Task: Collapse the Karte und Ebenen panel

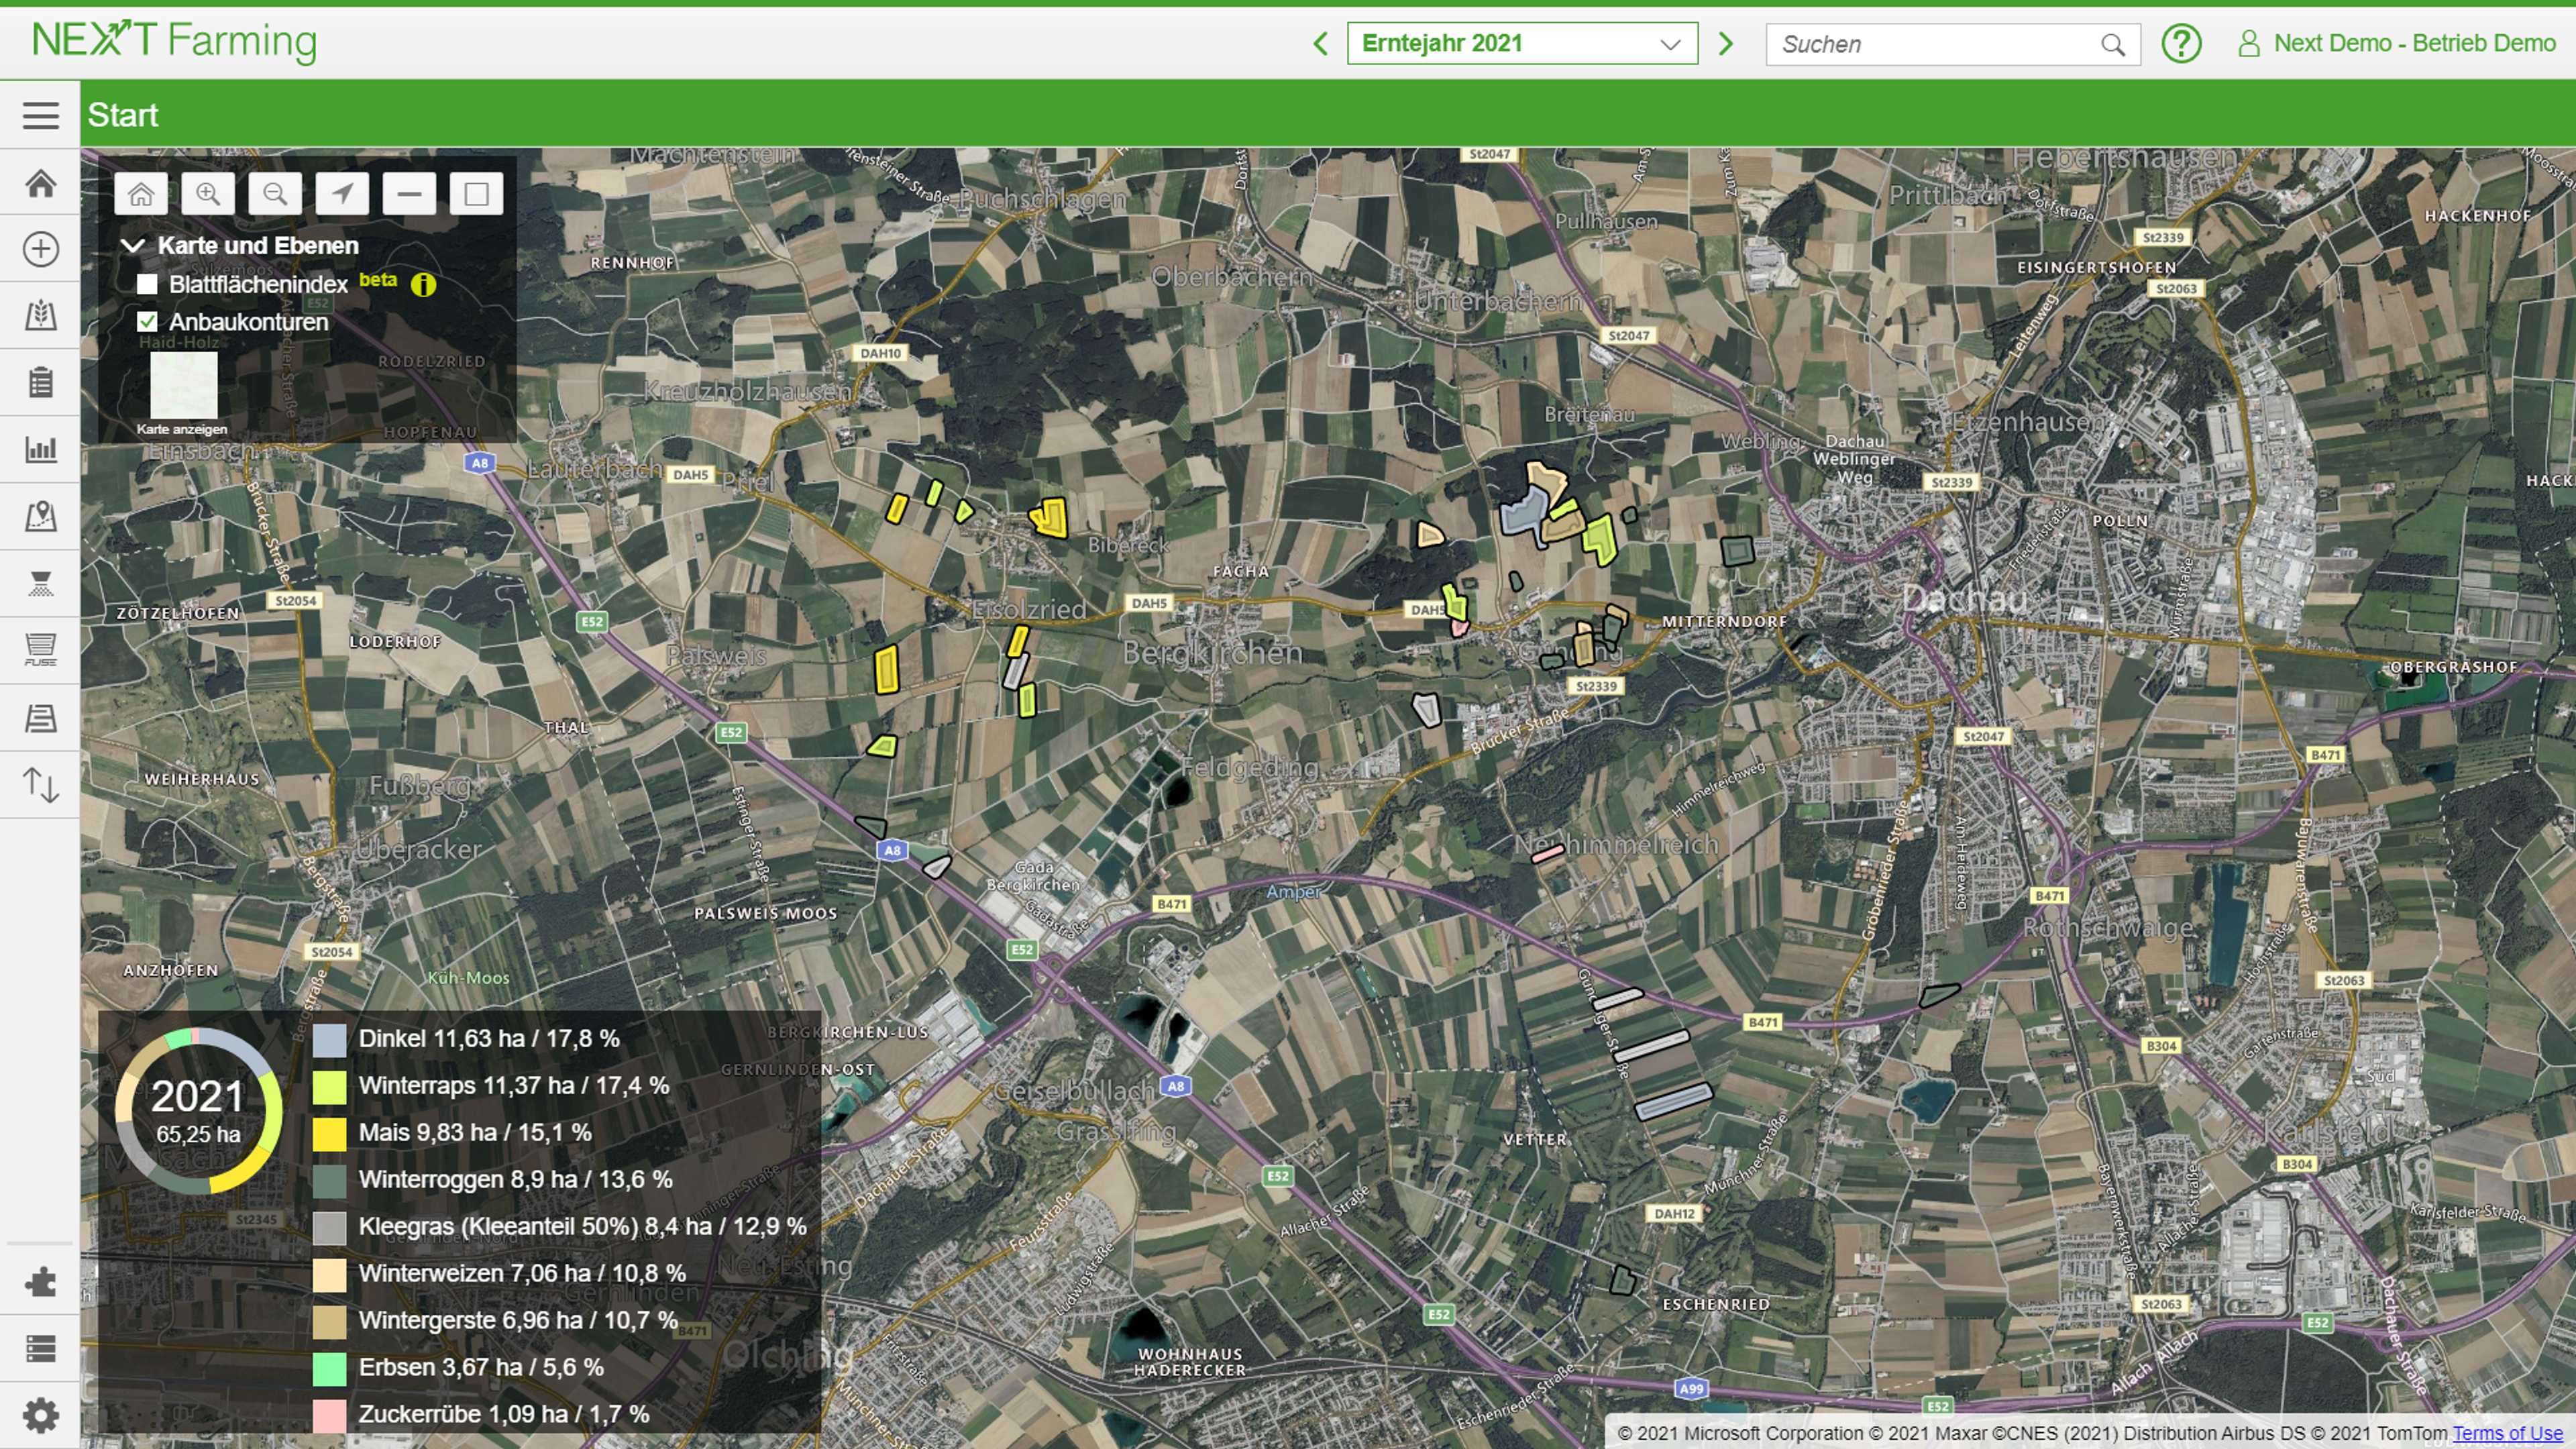Action: [x=133, y=245]
